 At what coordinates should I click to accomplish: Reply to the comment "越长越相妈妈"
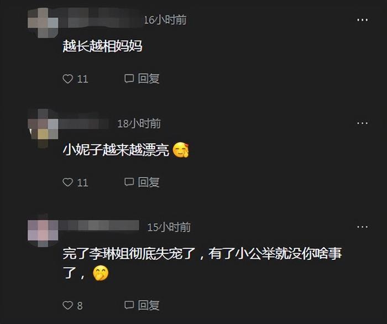pos(142,79)
